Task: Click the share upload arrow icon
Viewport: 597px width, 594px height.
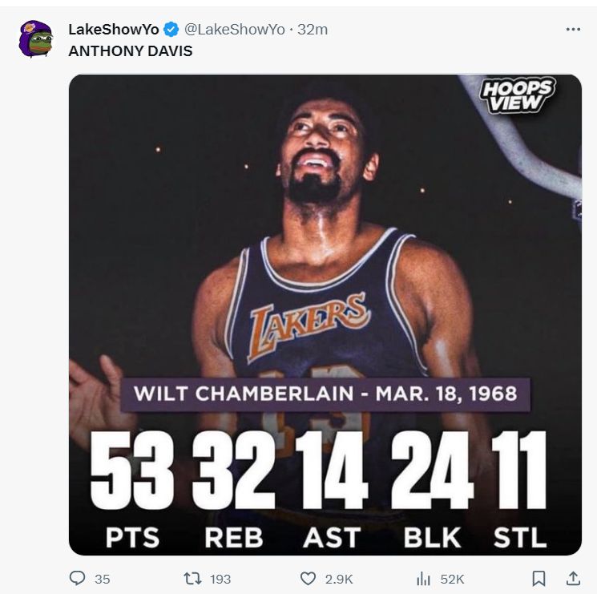Action: pos(573,577)
